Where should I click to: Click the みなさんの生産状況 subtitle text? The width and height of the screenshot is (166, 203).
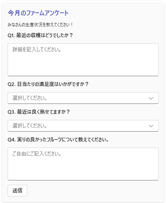point(40,24)
